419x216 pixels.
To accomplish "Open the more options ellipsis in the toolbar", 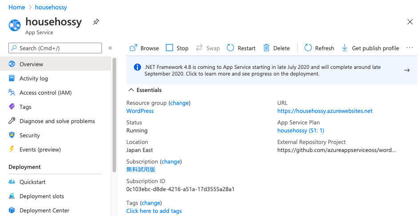I will (409, 48).
